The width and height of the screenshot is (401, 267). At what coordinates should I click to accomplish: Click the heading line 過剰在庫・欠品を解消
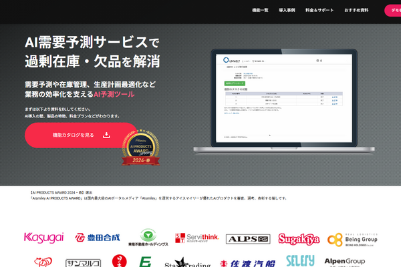(92, 61)
